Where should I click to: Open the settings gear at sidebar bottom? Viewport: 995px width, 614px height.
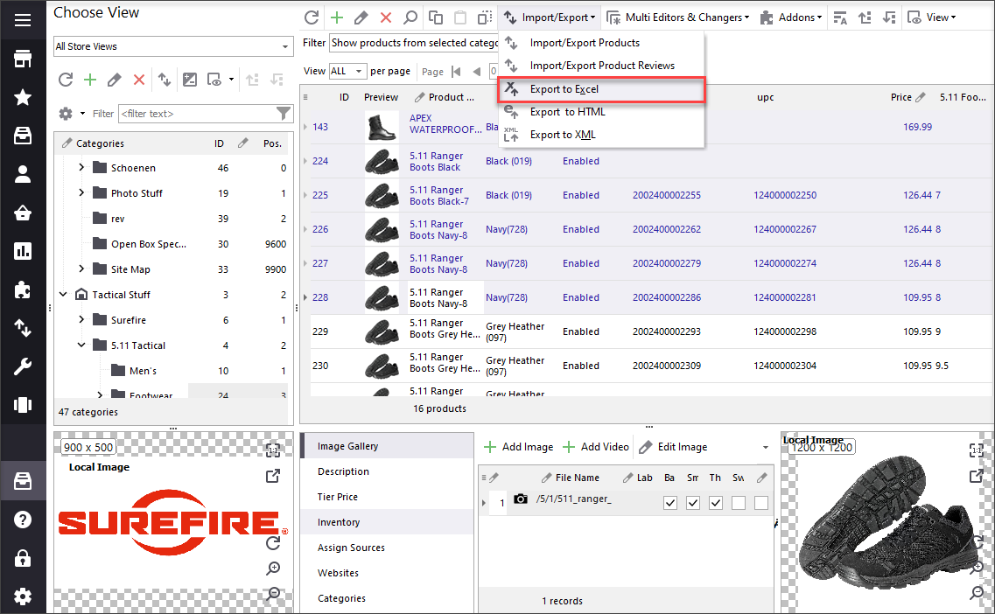point(23,597)
